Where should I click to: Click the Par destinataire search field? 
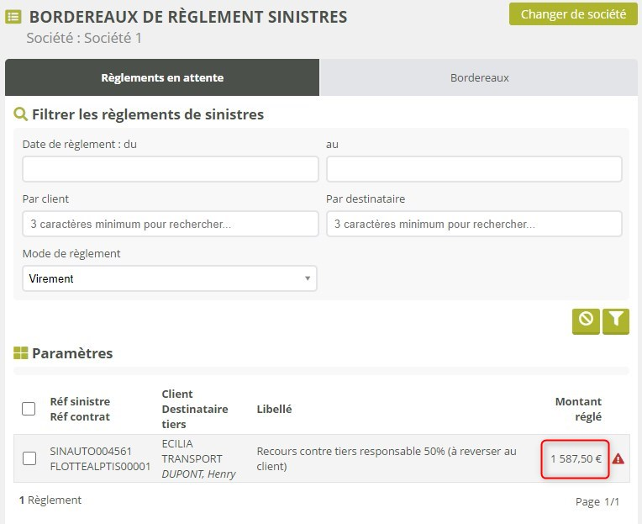474,224
